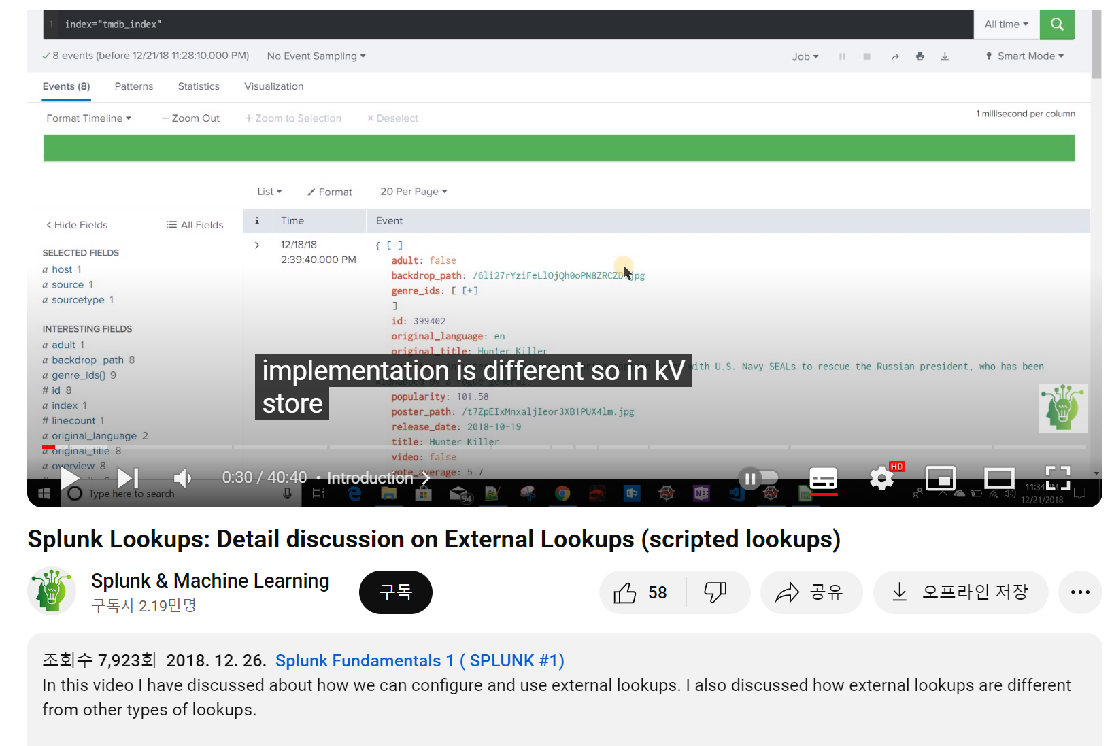Click the Event column header
The image size is (1112, 746).
[x=389, y=221]
